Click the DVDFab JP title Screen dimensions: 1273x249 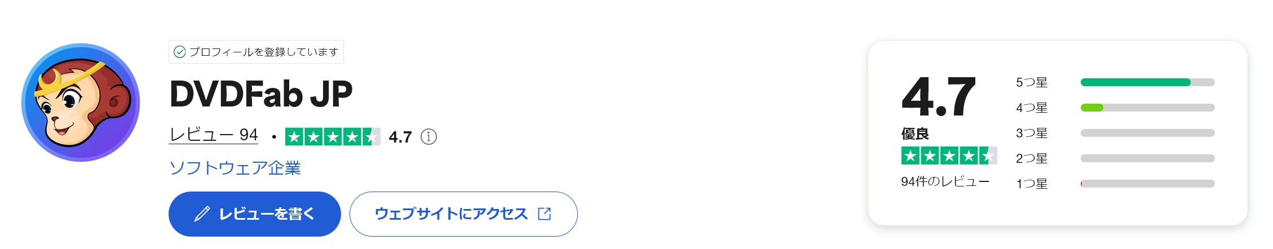[261, 94]
